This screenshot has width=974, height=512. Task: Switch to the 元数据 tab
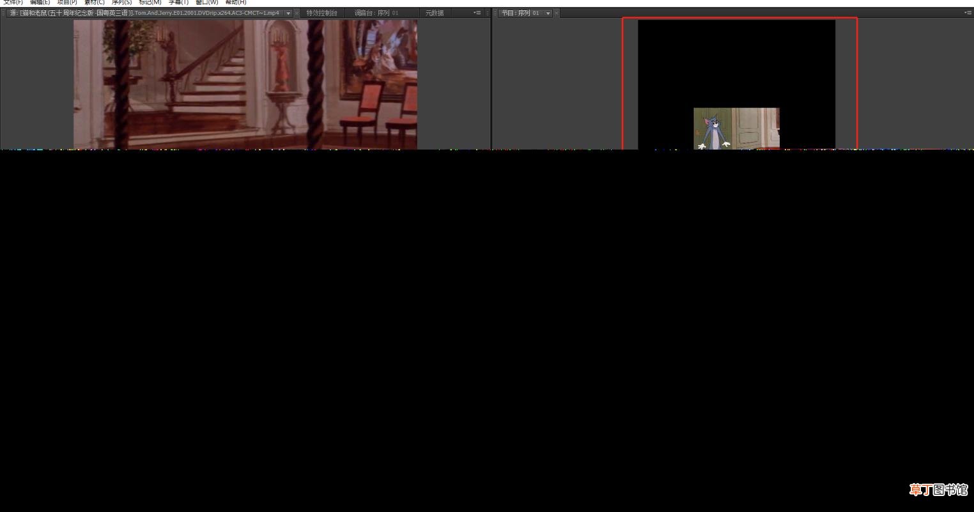point(435,13)
